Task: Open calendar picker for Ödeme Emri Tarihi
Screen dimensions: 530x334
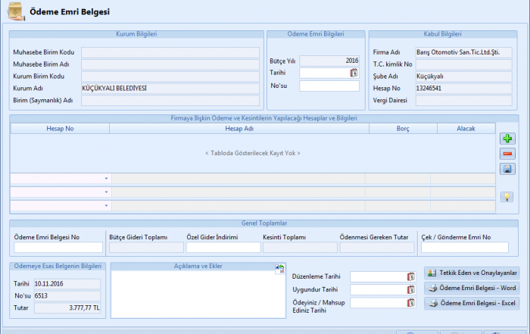Action: 354,73
